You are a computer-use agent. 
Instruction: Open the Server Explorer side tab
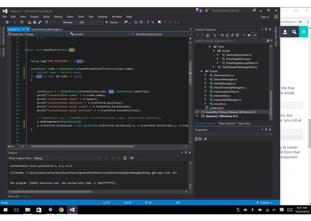(4, 36)
